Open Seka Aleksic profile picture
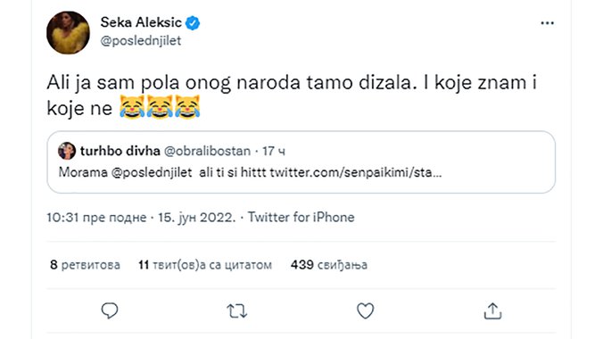This screenshot has height=339, width=603. (68, 33)
